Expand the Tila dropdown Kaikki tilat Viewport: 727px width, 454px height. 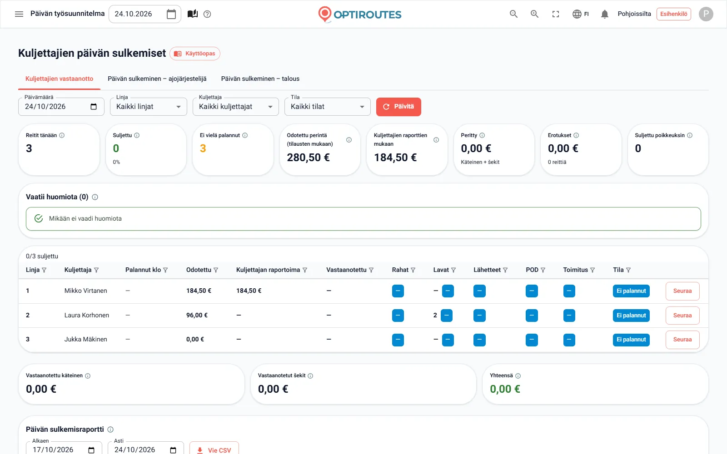click(328, 107)
